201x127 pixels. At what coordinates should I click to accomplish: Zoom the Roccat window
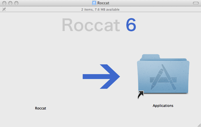pyautogui.click(x=16, y=3)
